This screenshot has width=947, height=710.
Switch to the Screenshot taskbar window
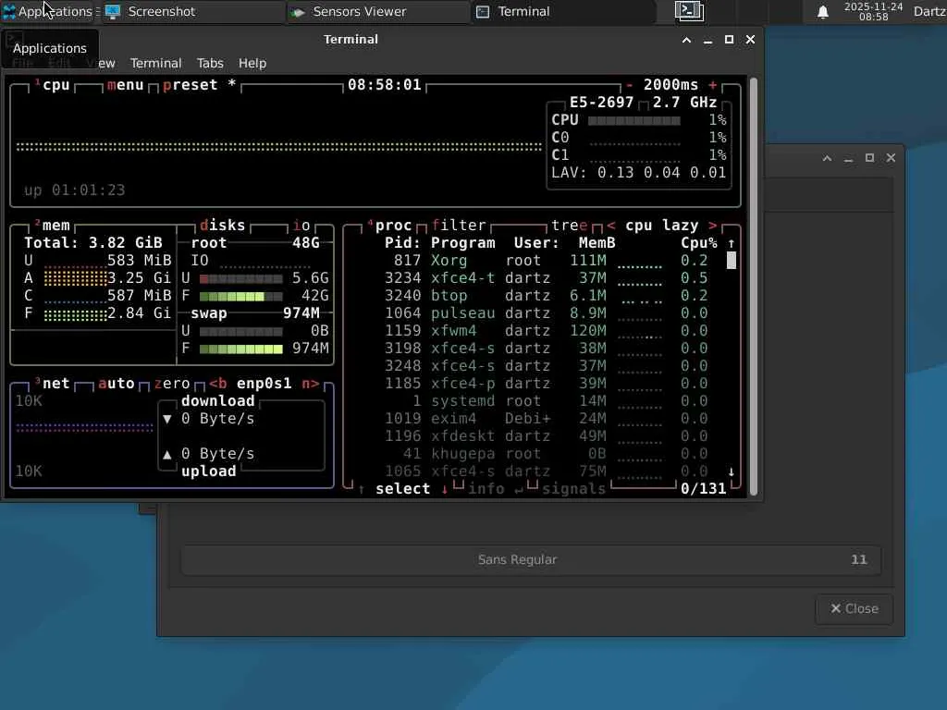192,11
